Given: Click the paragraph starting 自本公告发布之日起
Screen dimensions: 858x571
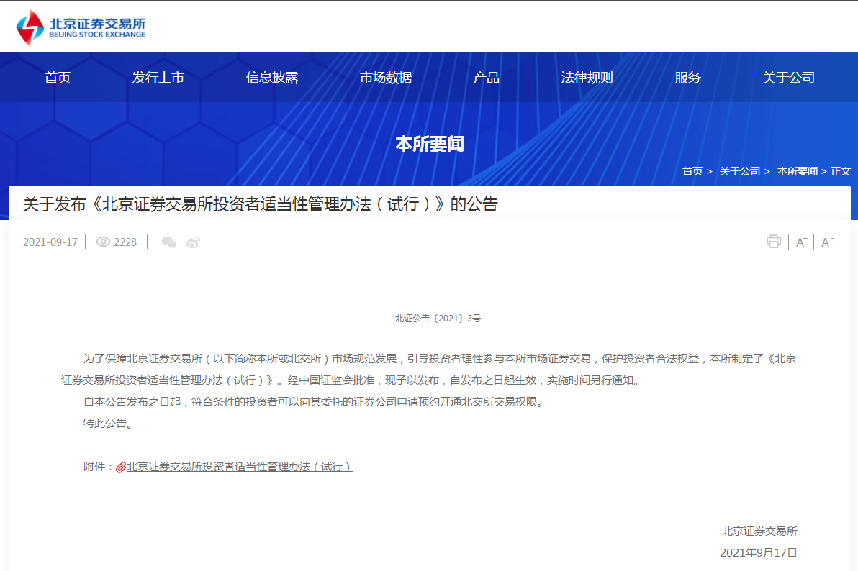Looking at the screenshot, I should click(x=314, y=402).
